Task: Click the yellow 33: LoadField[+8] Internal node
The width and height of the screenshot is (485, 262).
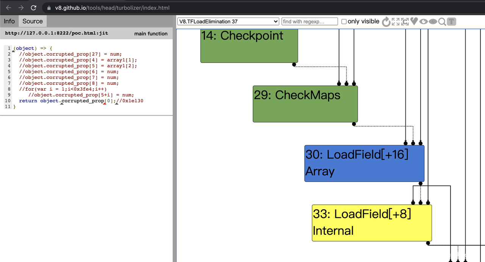Action: tap(371, 223)
